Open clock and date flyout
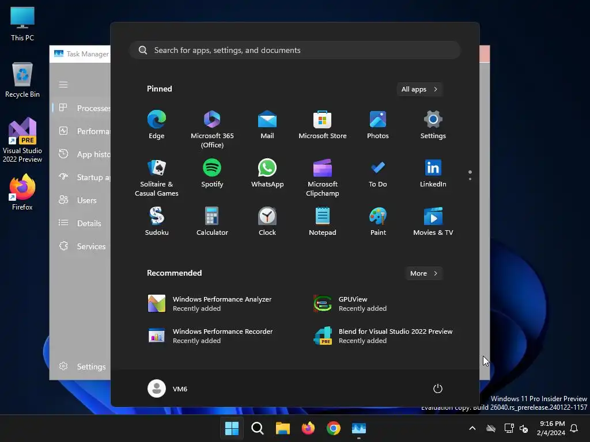This screenshot has height=442, width=590. 551,428
